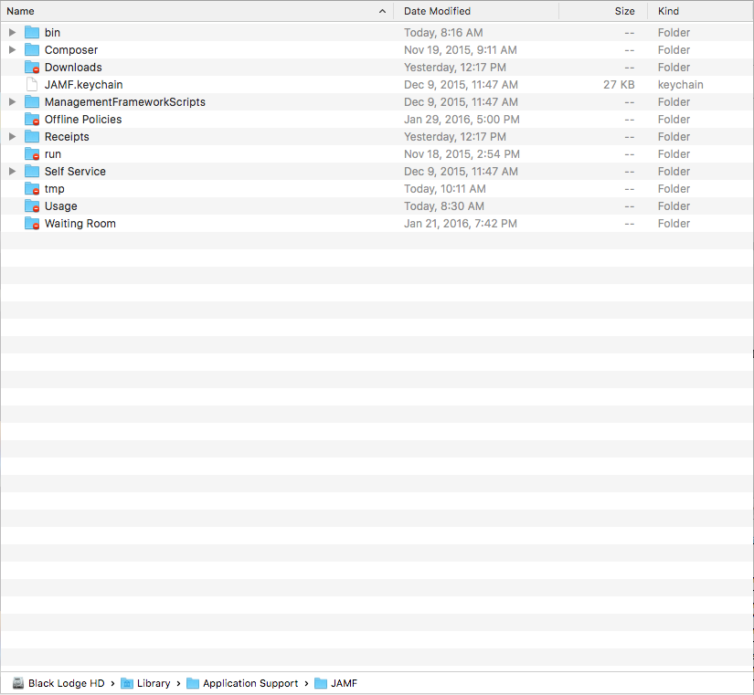Select the Downloads folder name

click(73, 68)
